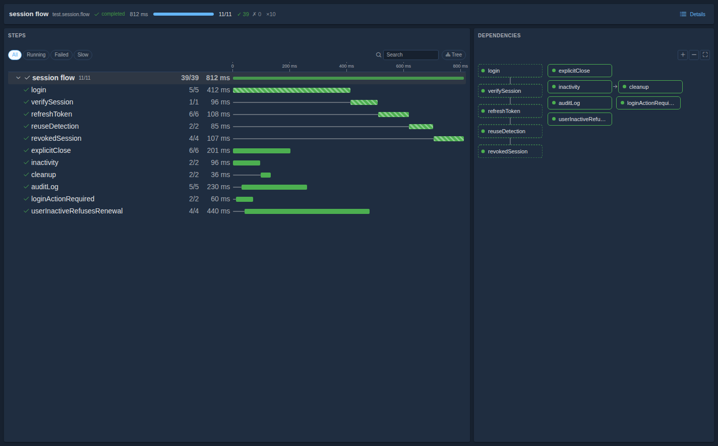Click the reuseDetection step checkmark

point(26,126)
